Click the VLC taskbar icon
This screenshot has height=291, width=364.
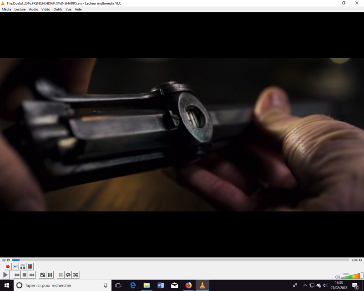click(x=202, y=286)
